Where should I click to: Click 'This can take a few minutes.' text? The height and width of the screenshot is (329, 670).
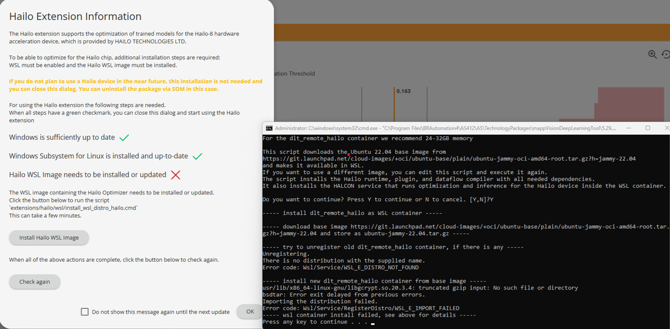coord(45,215)
